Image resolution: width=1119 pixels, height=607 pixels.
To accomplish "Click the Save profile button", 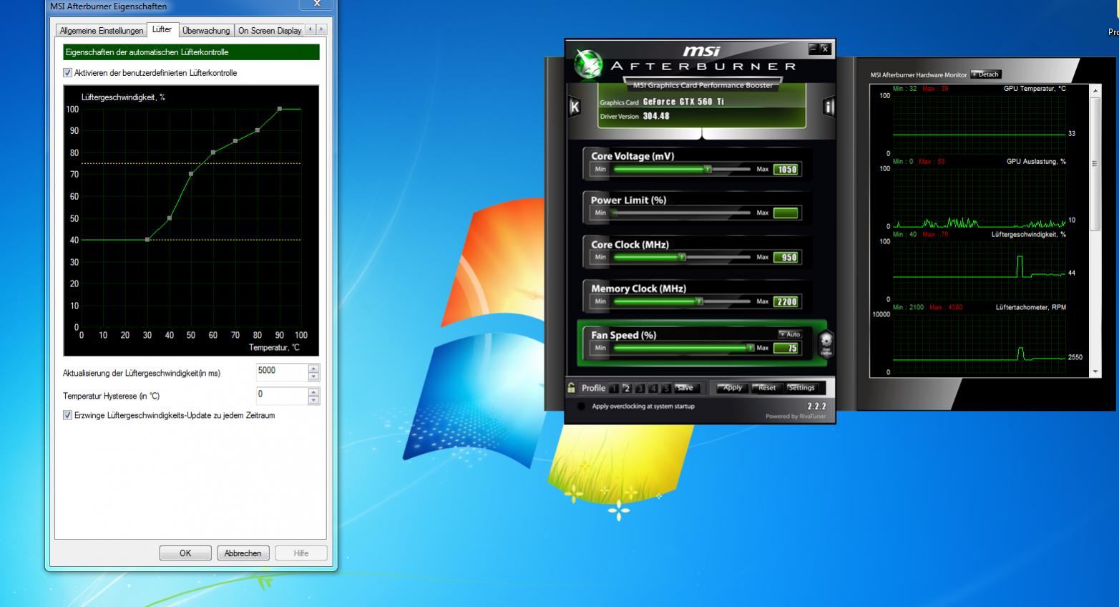I will (x=685, y=388).
